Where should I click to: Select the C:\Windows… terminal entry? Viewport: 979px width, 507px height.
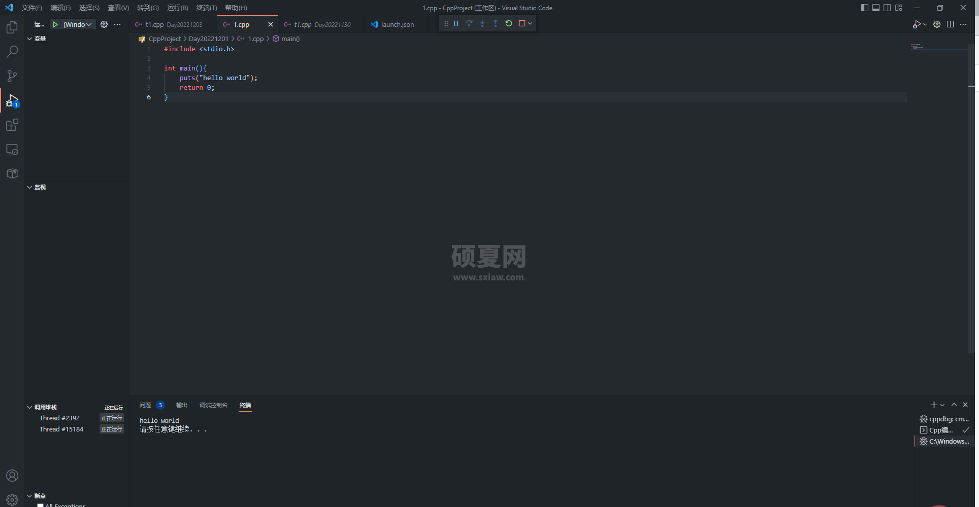point(944,441)
